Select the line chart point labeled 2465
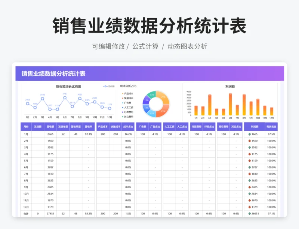This screenshot has height=229, width=299. pos(28,103)
